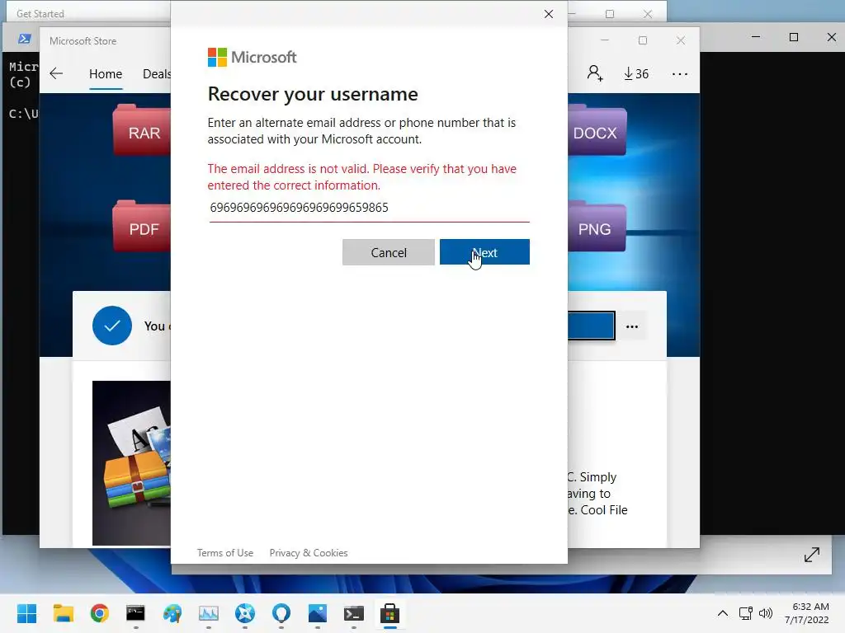Click the Microsoft logo in the dialog

tap(253, 57)
